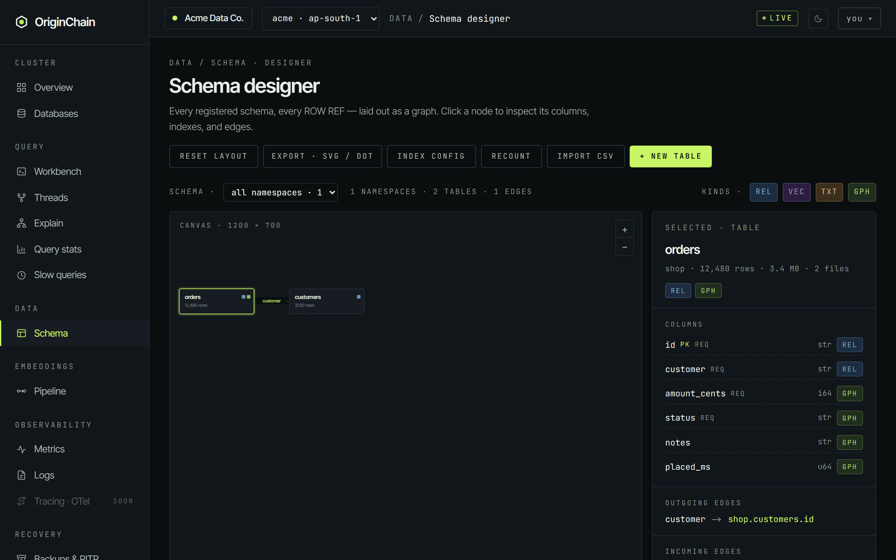896x560 pixels.
Task: Click REL tag under orders table header
Action: [678, 291]
